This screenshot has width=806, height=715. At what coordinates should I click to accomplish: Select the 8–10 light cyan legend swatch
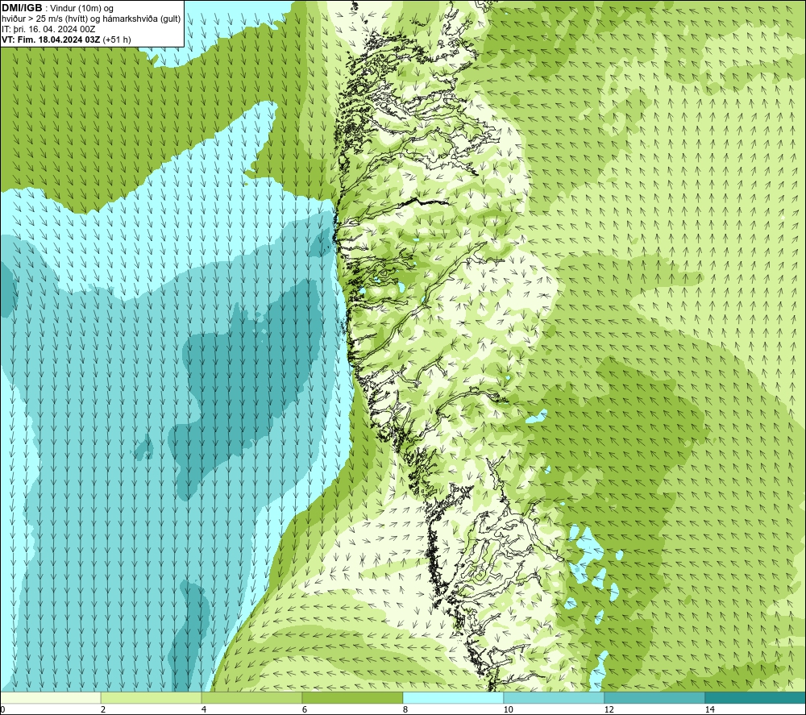(453, 697)
